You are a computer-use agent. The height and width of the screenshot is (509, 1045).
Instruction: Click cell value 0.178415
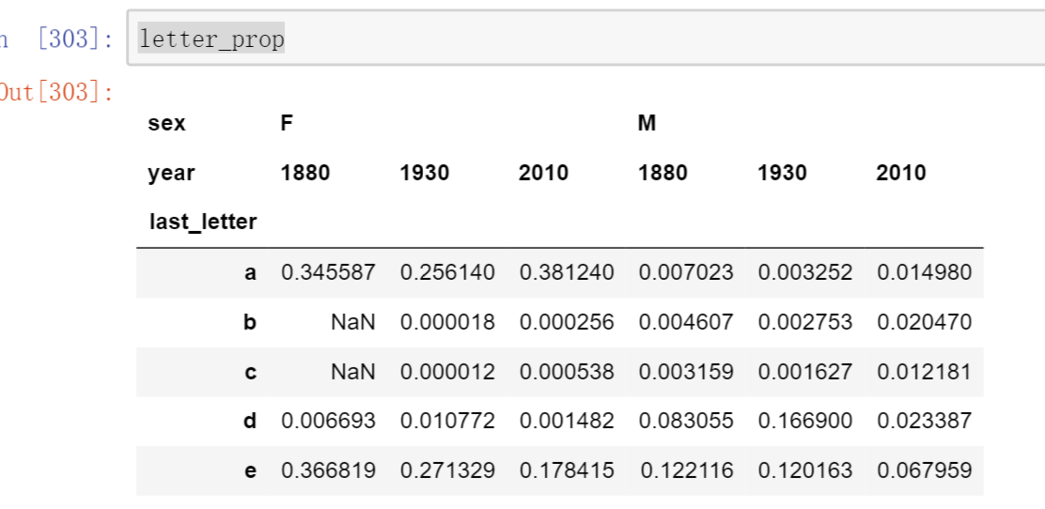click(x=567, y=470)
